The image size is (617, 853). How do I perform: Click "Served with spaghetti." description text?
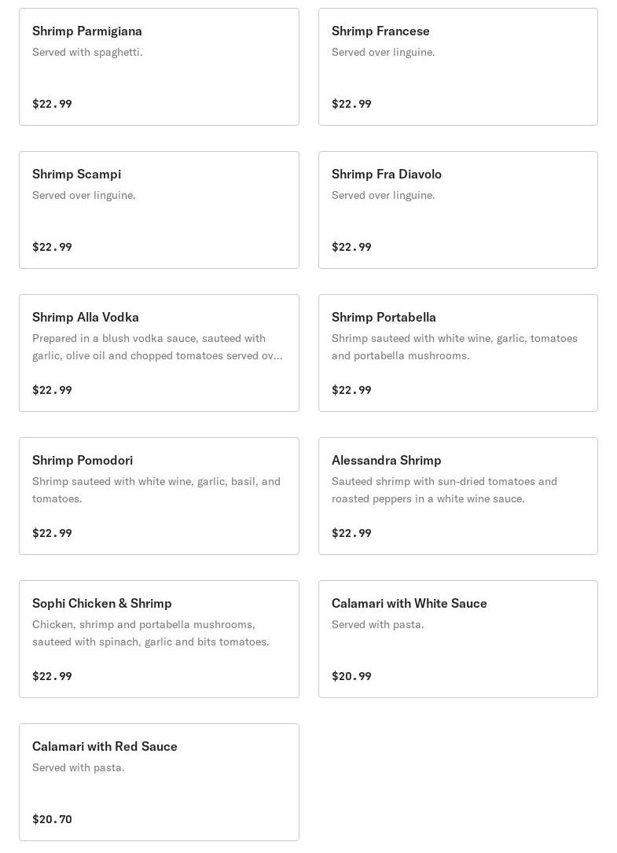87,53
